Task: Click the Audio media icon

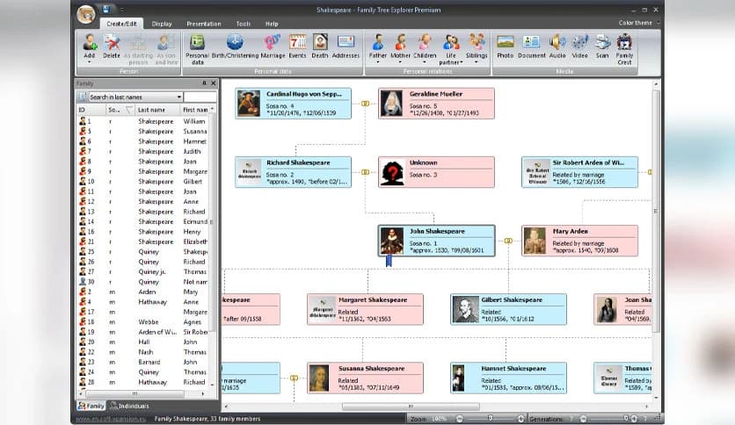Action: (557, 43)
